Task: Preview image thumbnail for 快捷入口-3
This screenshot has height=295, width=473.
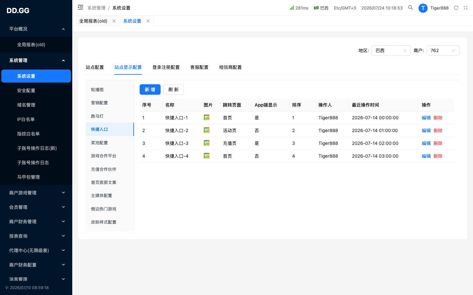Action: tap(207, 143)
